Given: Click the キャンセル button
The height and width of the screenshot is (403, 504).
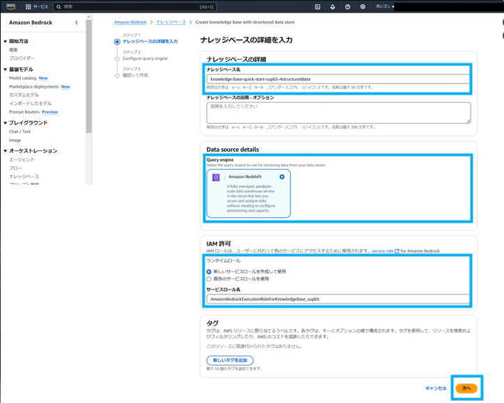Looking at the screenshot, I should pyautogui.click(x=436, y=388).
